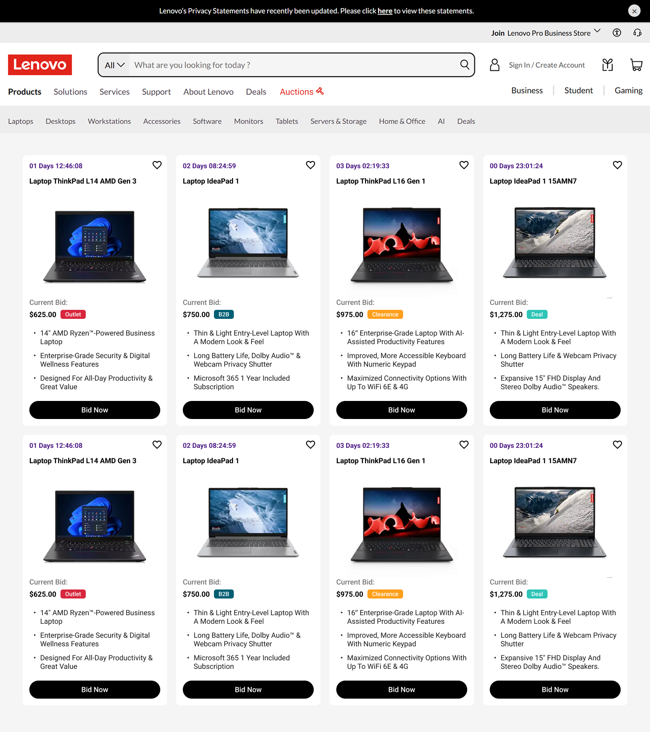Dismiss the privacy statement banner
This screenshot has height=732, width=650.
(634, 11)
